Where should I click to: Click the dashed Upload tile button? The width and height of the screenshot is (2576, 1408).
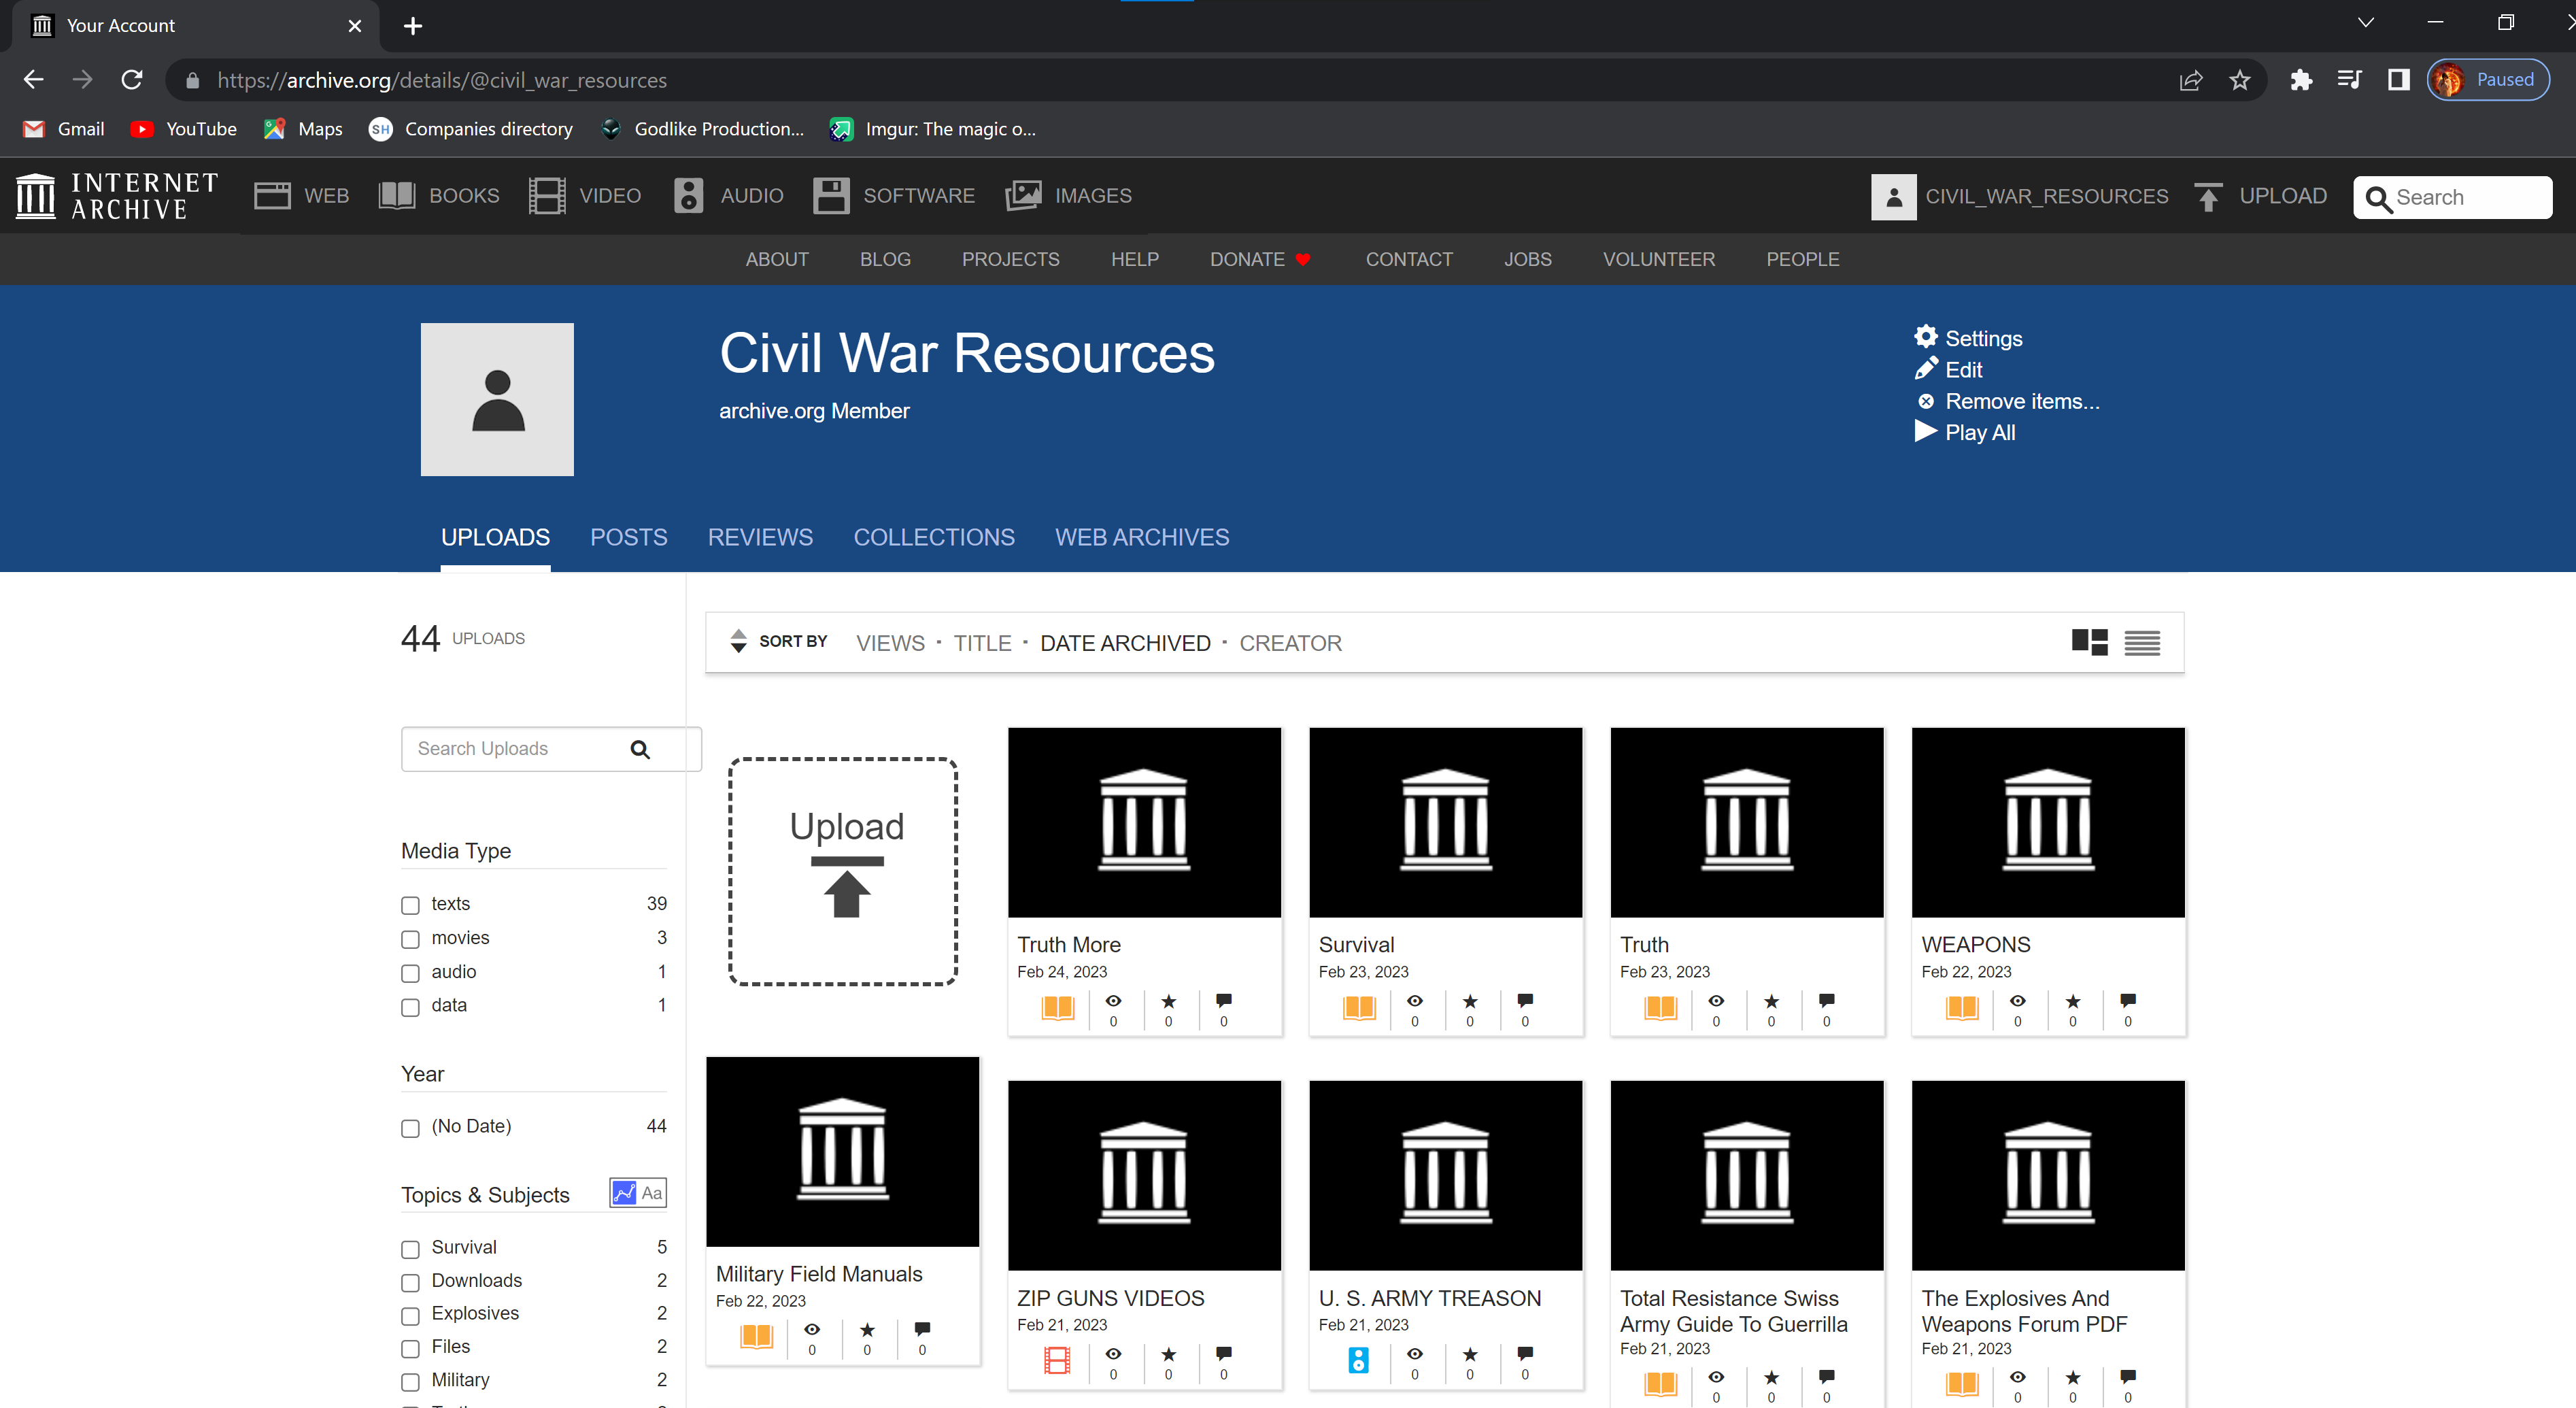843,871
